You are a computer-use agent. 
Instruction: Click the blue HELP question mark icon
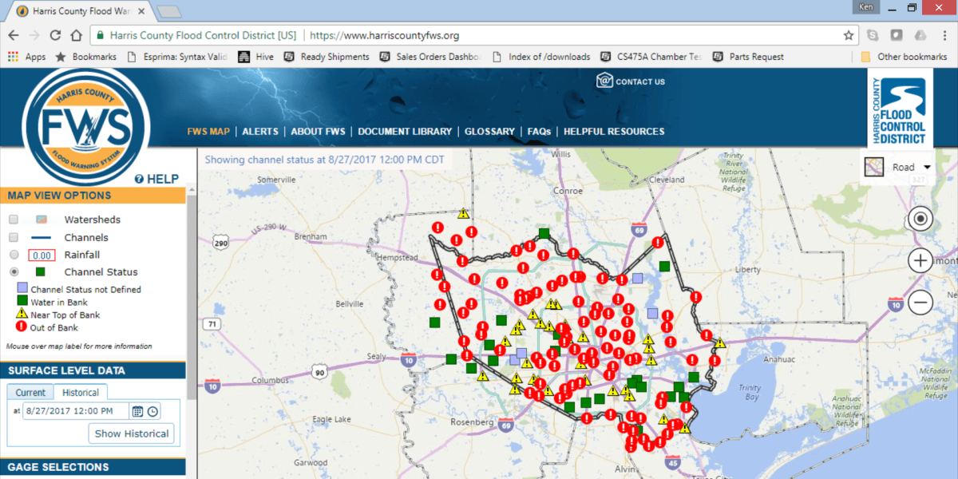click(x=139, y=180)
